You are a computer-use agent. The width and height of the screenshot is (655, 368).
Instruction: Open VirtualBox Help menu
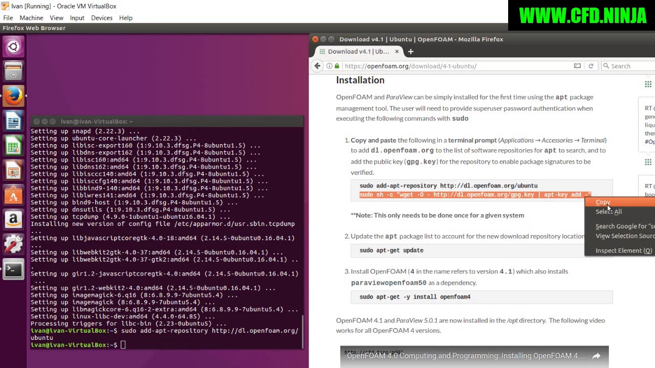coord(126,18)
